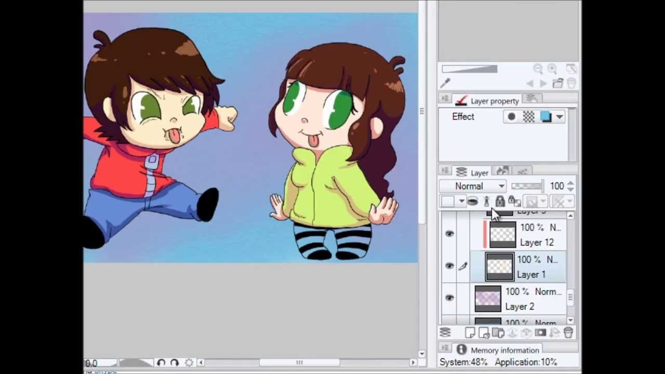The height and width of the screenshot is (374, 665).
Task: Hide Layer 1 with eye icon
Action: tap(449, 266)
